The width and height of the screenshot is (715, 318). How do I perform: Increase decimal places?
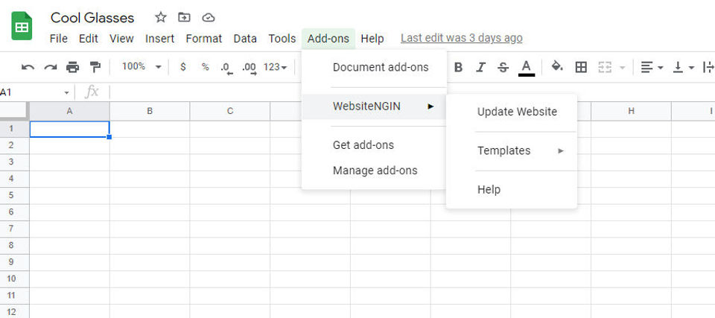[250, 68]
